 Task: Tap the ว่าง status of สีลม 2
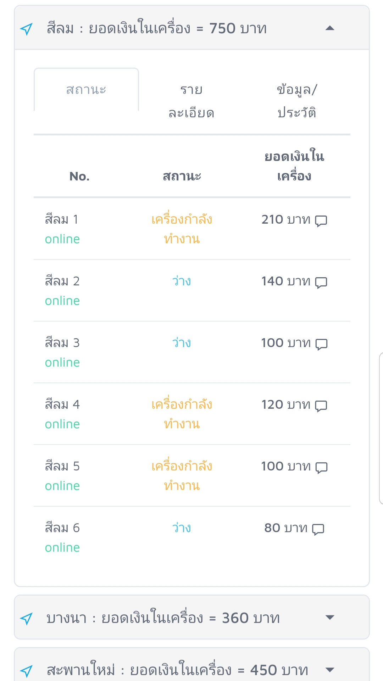coord(182,281)
